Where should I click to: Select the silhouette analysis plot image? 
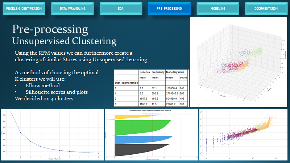[152, 134]
